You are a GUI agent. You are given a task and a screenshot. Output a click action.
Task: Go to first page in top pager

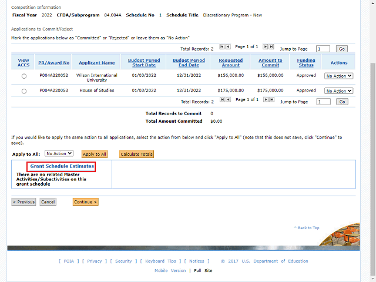[x=222, y=47]
